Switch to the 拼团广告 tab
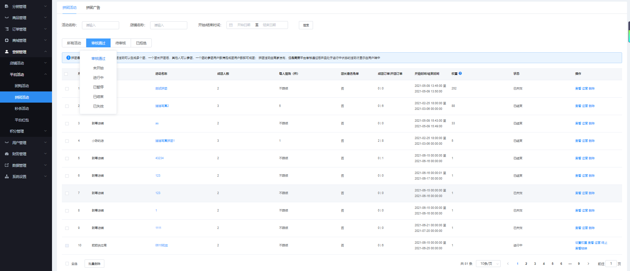The width and height of the screenshot is (630, 271). [x=93, y=8]
